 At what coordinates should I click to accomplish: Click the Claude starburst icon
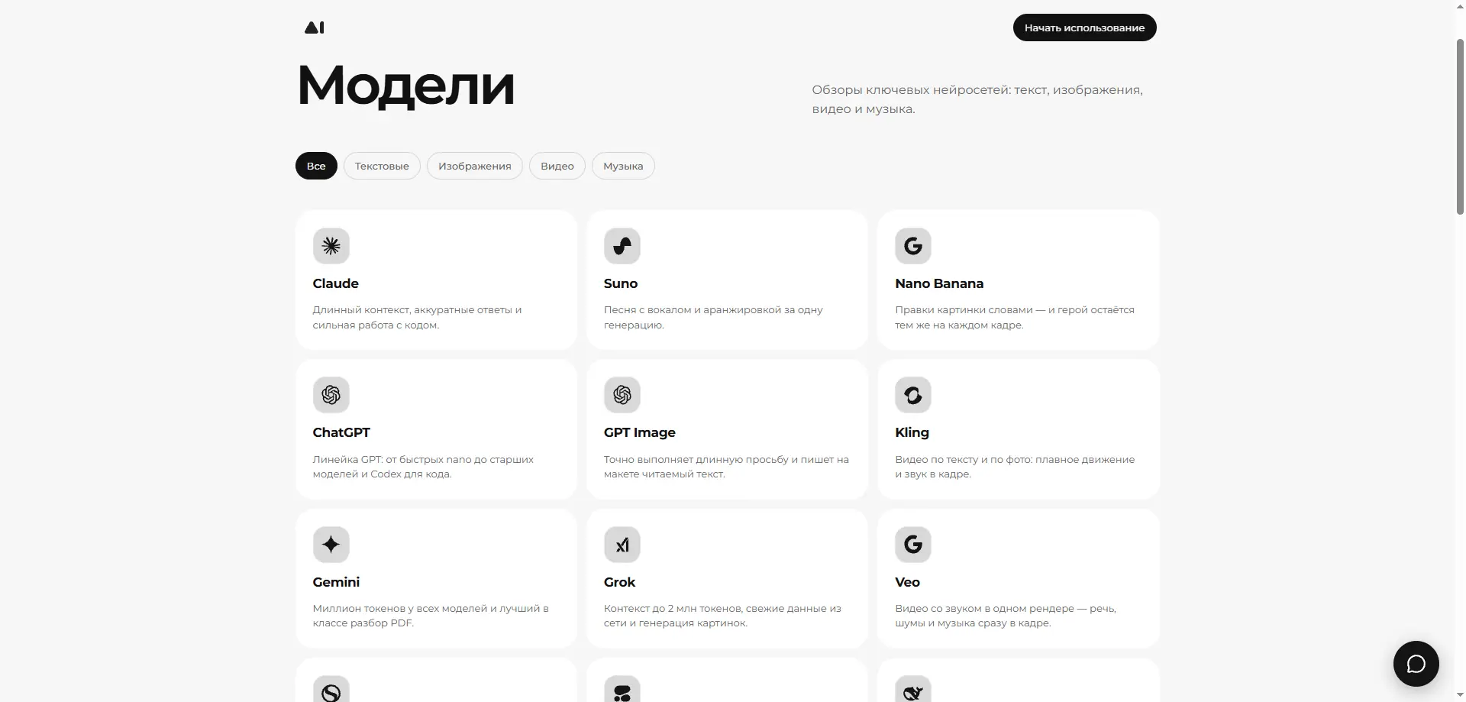pos(331,246)
